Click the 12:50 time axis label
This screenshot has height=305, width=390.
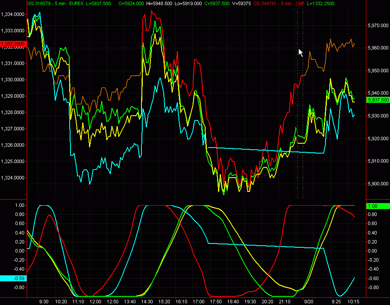tap(112, 302)
